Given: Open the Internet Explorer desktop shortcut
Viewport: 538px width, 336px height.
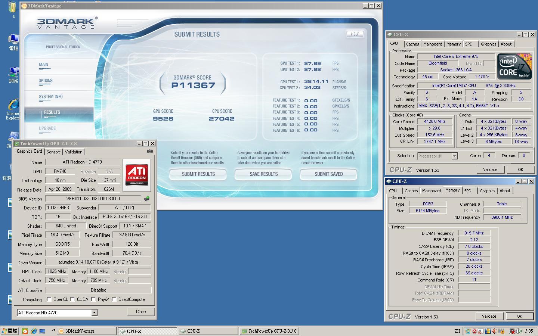Looking at the screenshot, I should point(13,109).
